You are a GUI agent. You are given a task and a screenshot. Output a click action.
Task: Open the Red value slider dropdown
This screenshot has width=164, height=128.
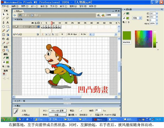click(157, 13)
